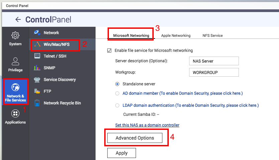This screenshot has height=160, width=279.
Task: Click the back arrow beside ControlPanel
Action: [x=18, y=20]
